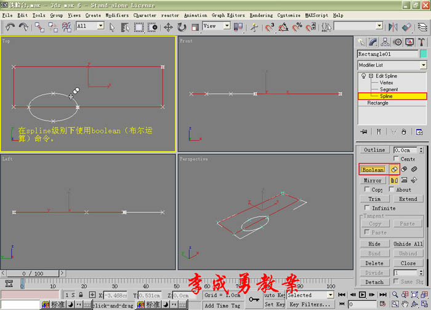Toggle Edit Spline lightbulb visibility
The width and height of the screenshot is (431, 310).
click(364, 76)
